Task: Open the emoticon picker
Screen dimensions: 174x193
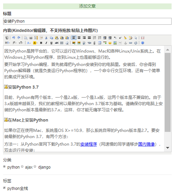Action: [110, 43]
